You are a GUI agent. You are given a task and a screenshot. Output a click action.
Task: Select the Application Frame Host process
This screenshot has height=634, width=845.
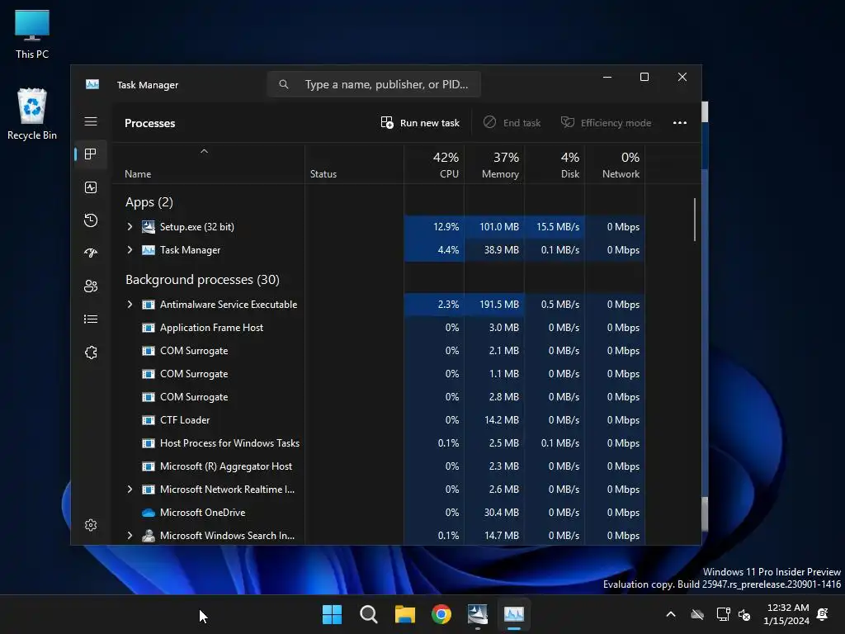tap(378, 328)
